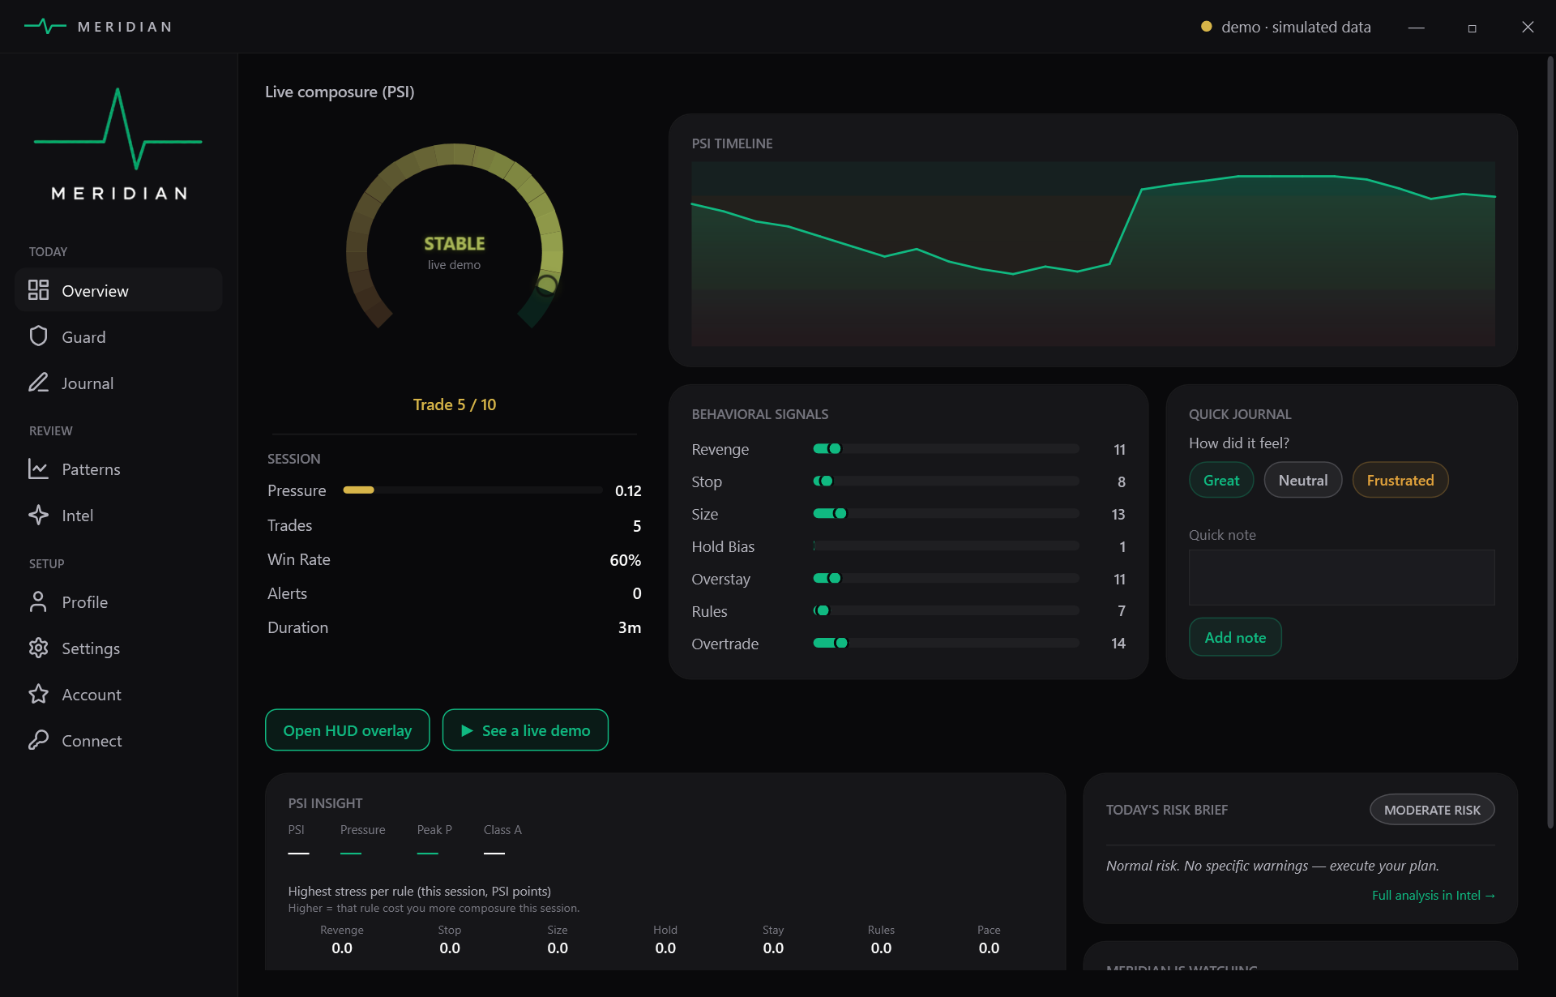Click the session Pressure progress bar
This screenshot has width=1556, height=997.
(x=472, y=490)
